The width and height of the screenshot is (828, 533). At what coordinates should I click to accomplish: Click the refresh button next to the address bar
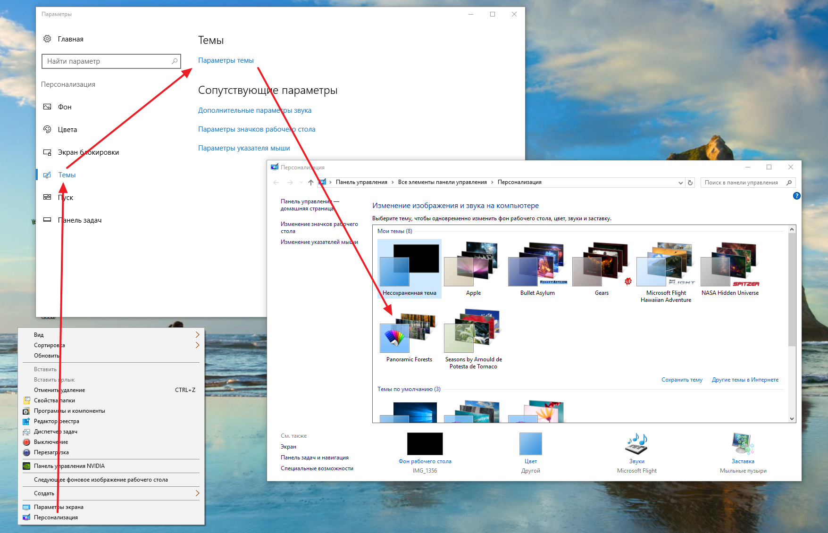(690, 183)
